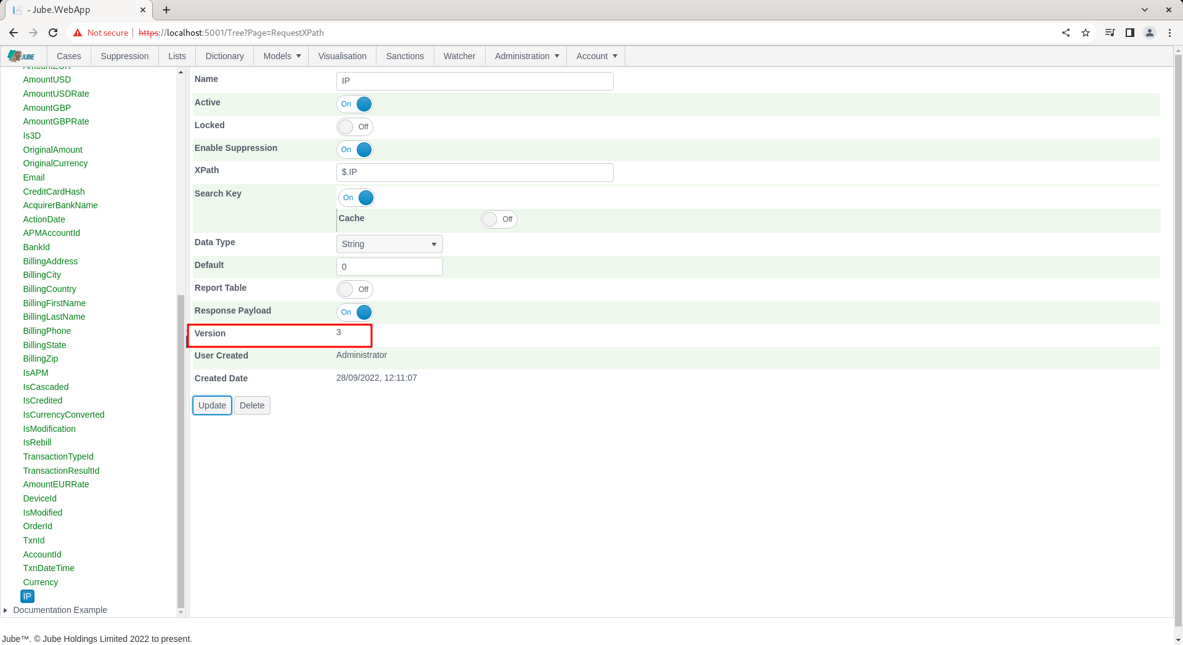
Task: Select the highlighted IP tree node
Action: (27, 596)
